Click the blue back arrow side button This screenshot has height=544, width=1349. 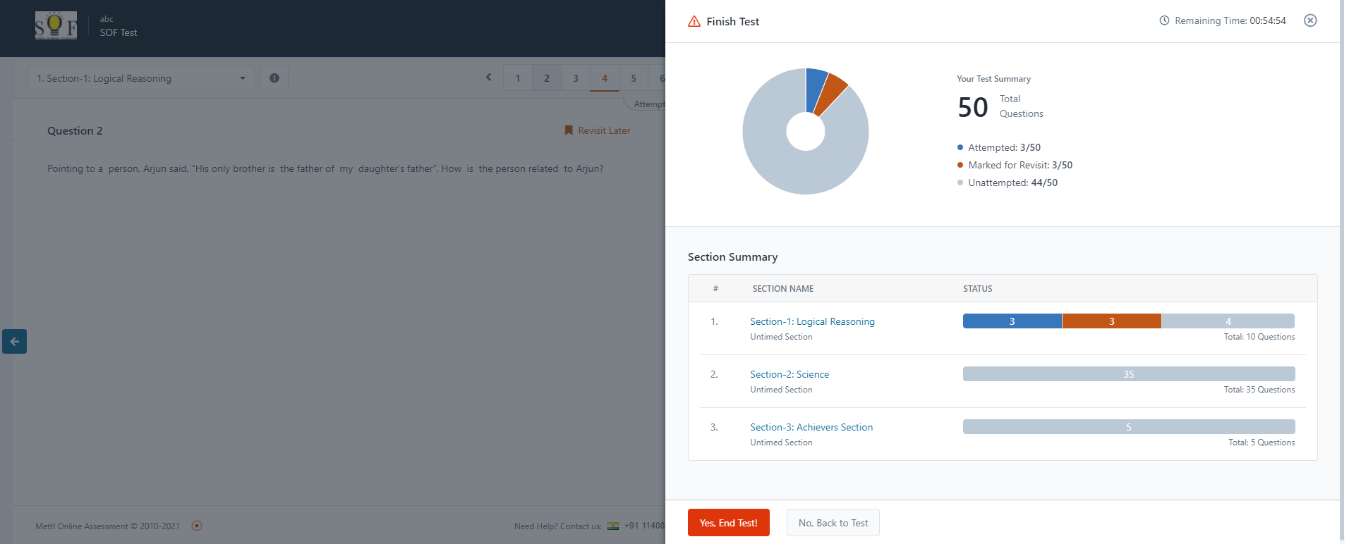(x=14, y=341)
